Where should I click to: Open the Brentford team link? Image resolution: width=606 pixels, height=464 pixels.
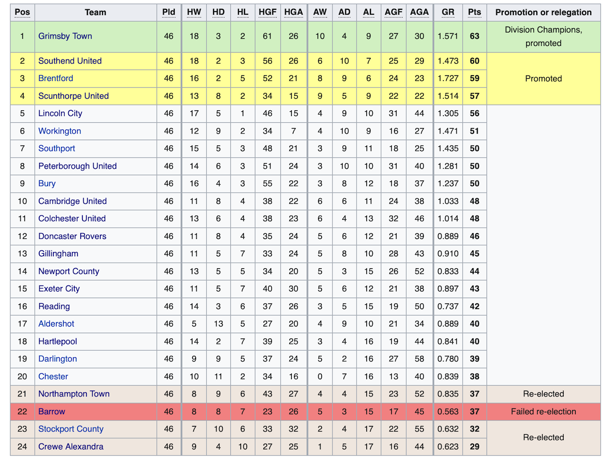pyautogui.click(x=56, y=78)
